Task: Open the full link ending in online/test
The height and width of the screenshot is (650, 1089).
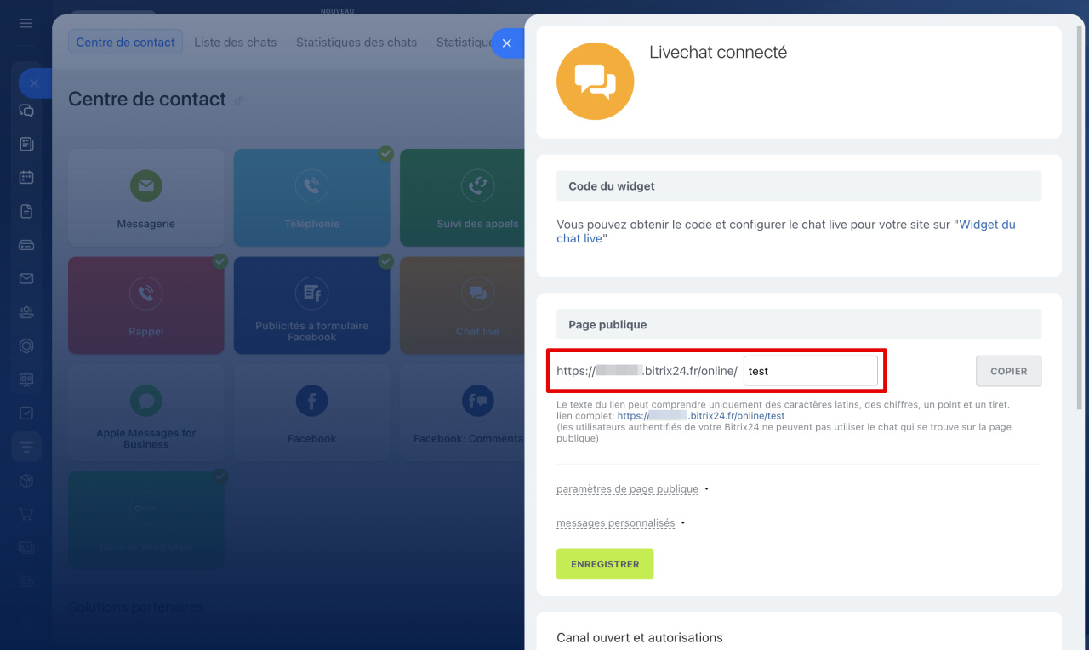Action: coord(701,416)
